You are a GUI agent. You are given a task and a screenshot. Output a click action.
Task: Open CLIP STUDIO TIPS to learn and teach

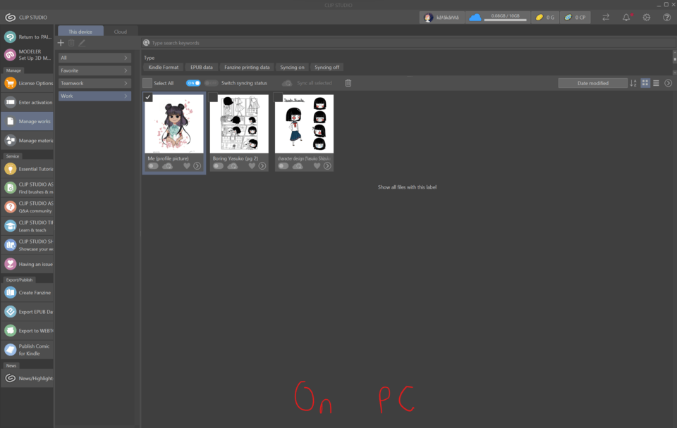tap(28, 226)
